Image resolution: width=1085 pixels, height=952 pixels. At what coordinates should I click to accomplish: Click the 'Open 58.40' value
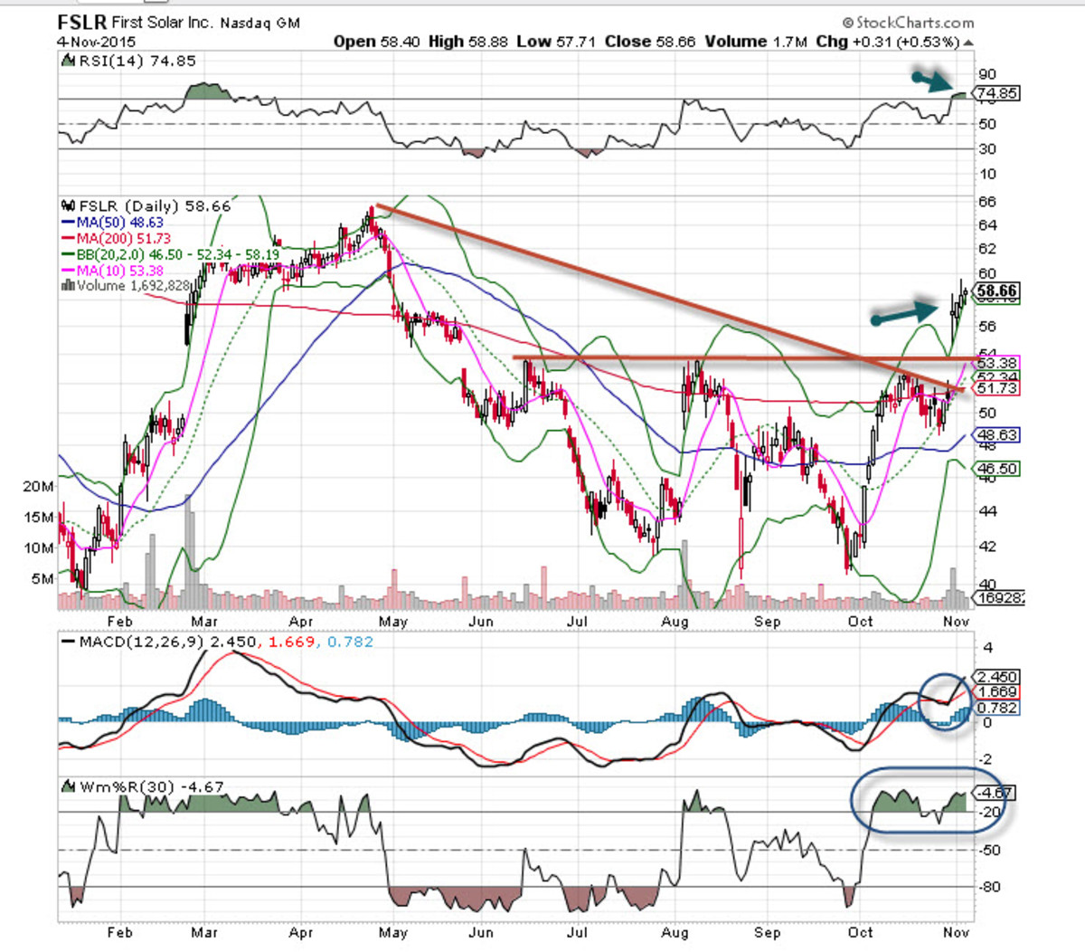[x=376, y=42]
